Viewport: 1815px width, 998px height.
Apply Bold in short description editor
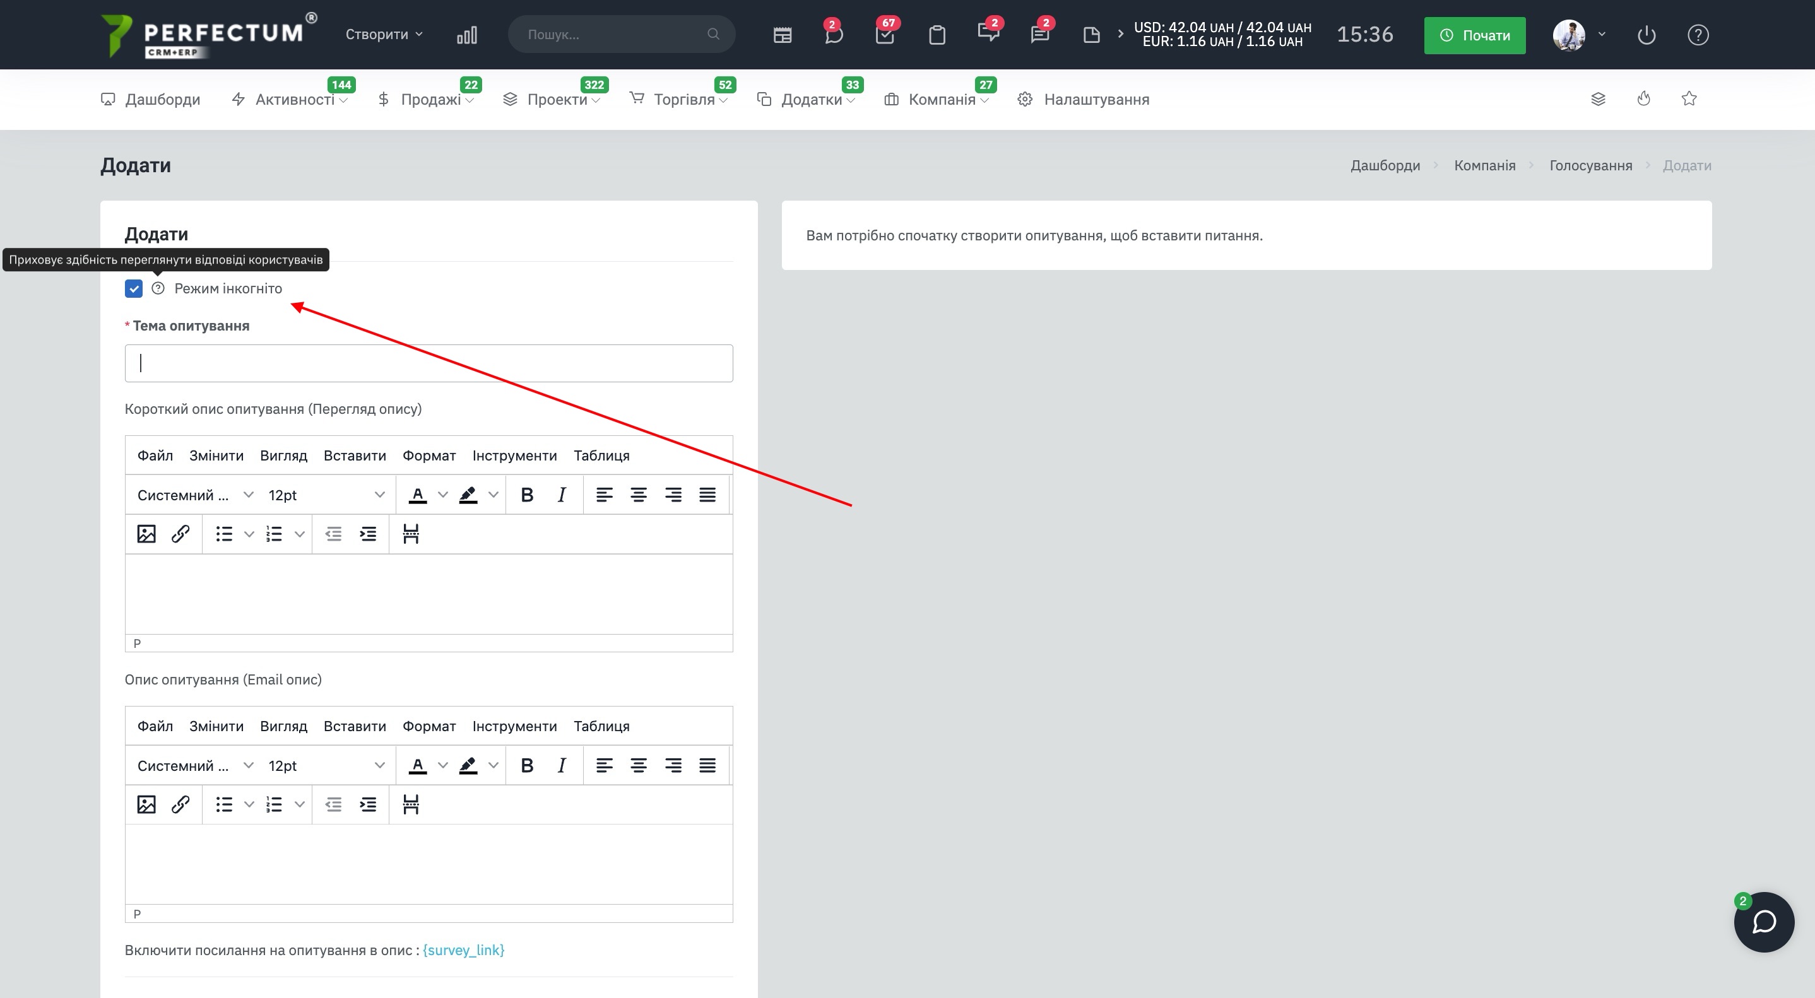coord(526,495)
